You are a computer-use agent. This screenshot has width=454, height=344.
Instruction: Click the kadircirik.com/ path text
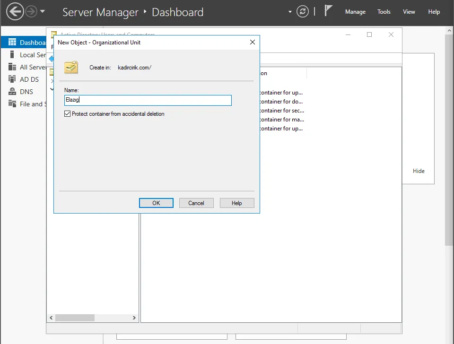pyautogui.click(x=135, y=68)
